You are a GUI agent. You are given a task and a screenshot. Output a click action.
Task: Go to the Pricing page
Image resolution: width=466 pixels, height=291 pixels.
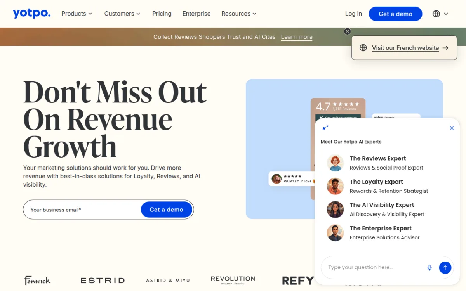(162, 14)
